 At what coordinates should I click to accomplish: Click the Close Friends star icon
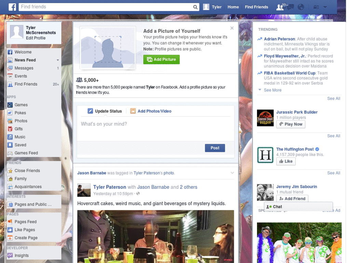tap(10, 171)
